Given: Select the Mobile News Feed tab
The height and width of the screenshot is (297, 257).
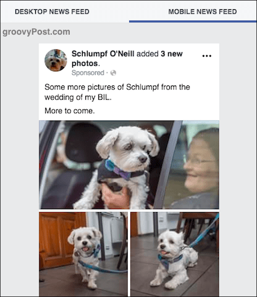Looking at the screenshot, I should (203, 12).
